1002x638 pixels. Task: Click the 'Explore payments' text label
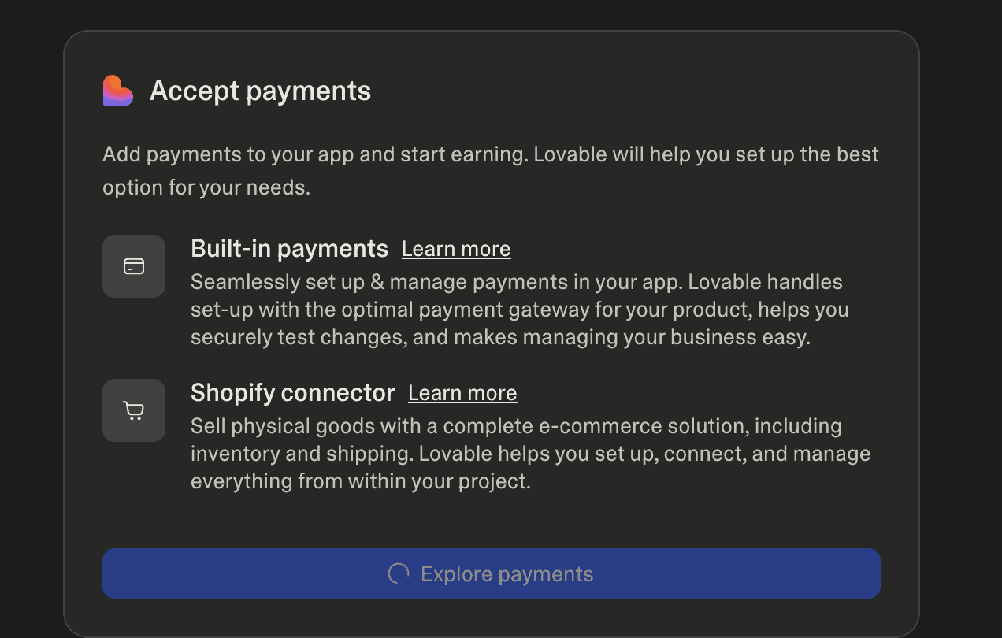507,573
